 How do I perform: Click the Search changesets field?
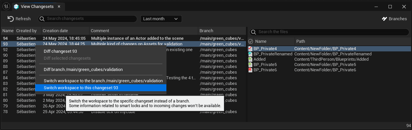pos(88,19)
